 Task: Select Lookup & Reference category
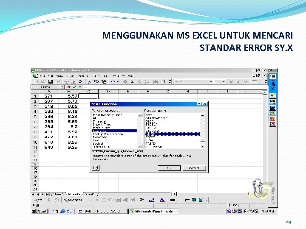pos(108,134)
